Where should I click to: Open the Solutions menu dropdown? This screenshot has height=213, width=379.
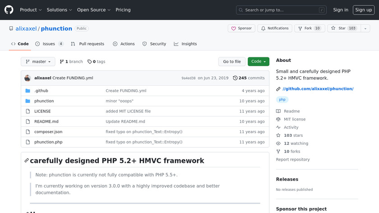(59, 10)
